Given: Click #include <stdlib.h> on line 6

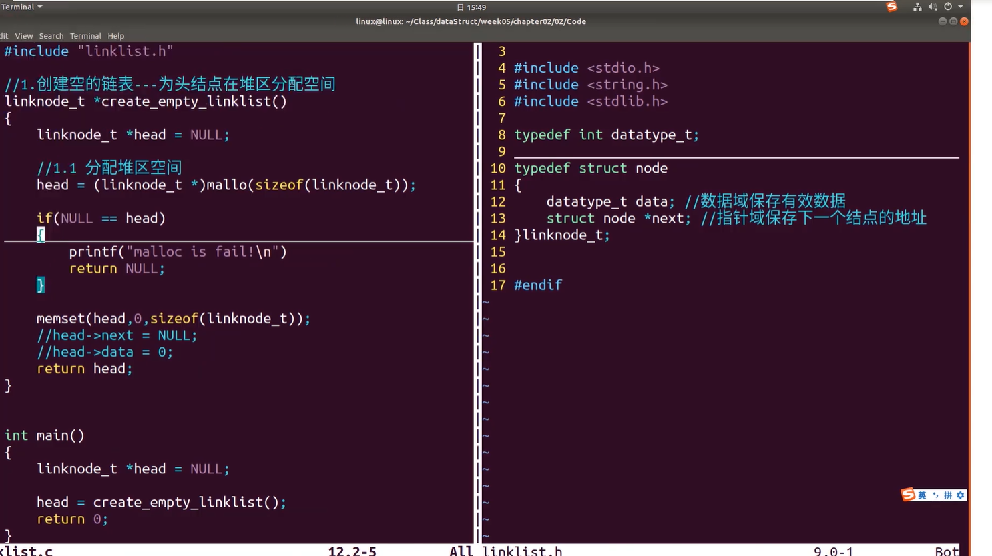Looking at the screenshot, I should 591,101.
